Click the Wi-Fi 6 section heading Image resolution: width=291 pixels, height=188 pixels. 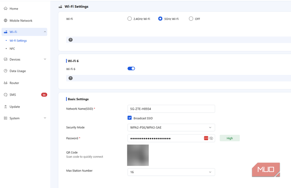[73, 61]
